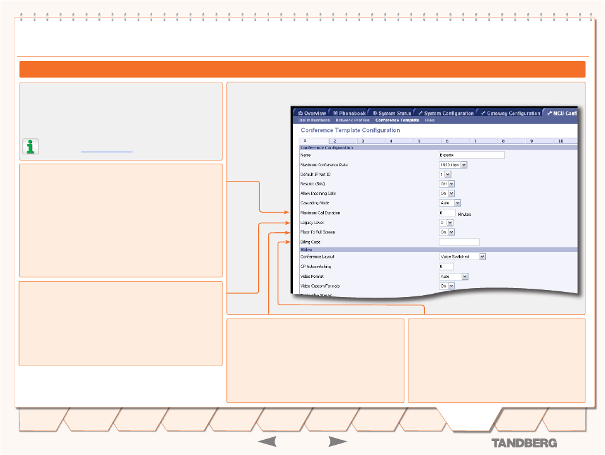Select conference template tab 2
This screenshot has width=605, height=455.
coord(342,141)
